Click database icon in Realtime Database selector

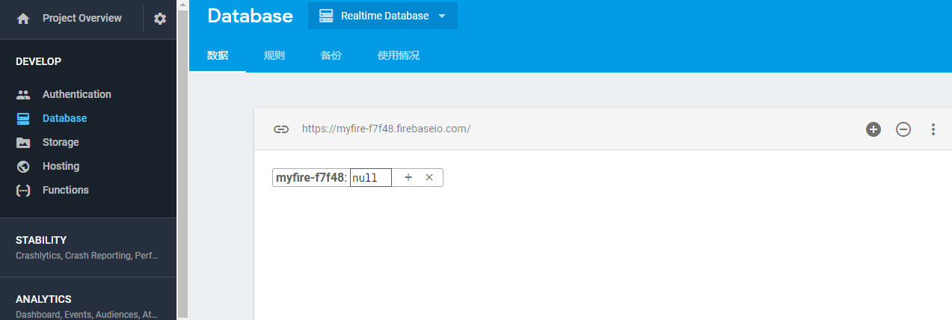tap(326, 16)
